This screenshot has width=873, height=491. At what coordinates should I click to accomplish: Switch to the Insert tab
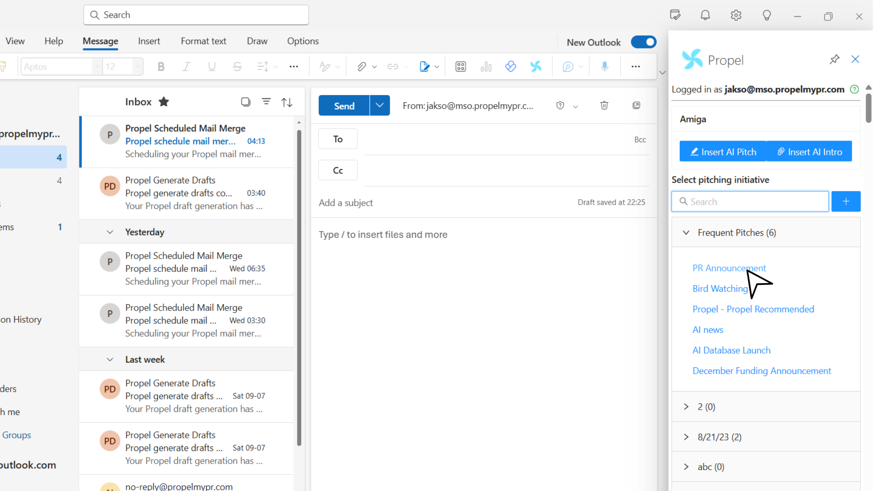pos(149,41)
